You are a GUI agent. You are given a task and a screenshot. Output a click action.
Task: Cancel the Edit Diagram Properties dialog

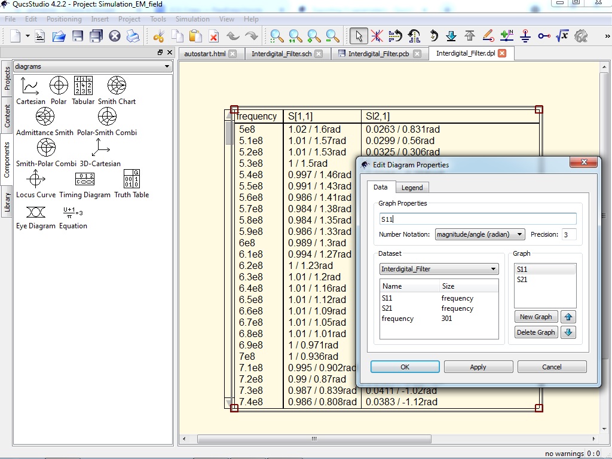tap(552, 367)
